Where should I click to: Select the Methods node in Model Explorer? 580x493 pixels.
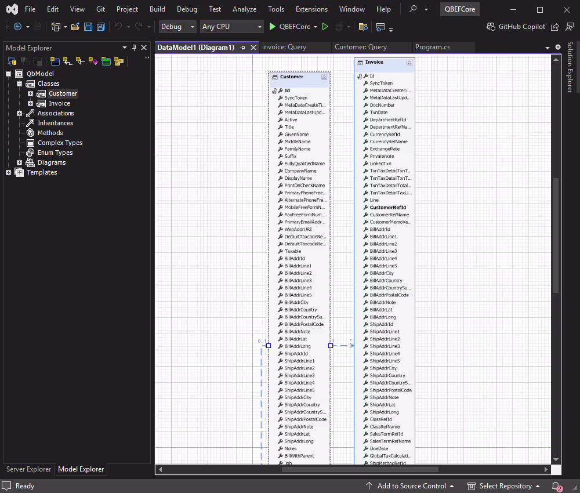click(50, 133)
